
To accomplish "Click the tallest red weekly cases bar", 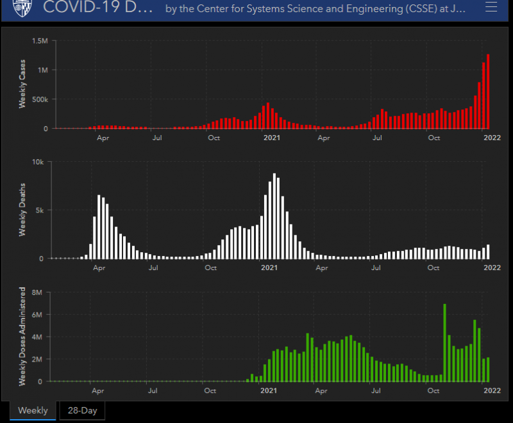I will [x=488, y=92].
